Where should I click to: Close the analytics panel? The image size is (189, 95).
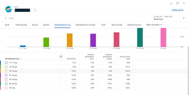pos(184,3)
